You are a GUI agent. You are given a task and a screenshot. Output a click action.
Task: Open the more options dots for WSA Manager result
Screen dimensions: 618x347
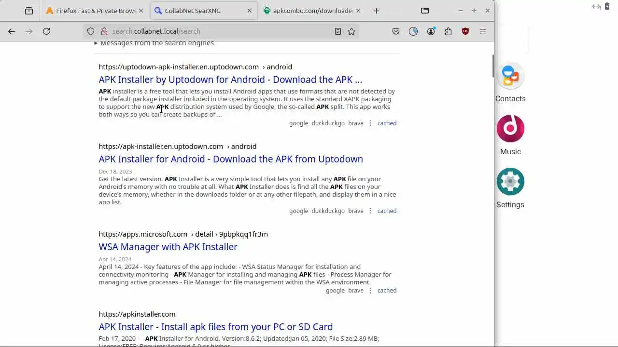tap(370, 291)
